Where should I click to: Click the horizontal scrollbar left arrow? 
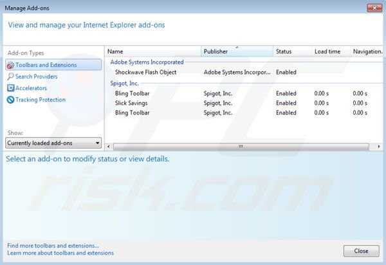109,147
